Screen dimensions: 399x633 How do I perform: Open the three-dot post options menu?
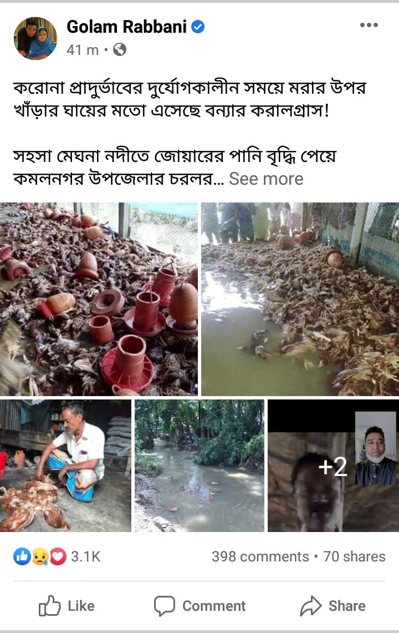369,25
